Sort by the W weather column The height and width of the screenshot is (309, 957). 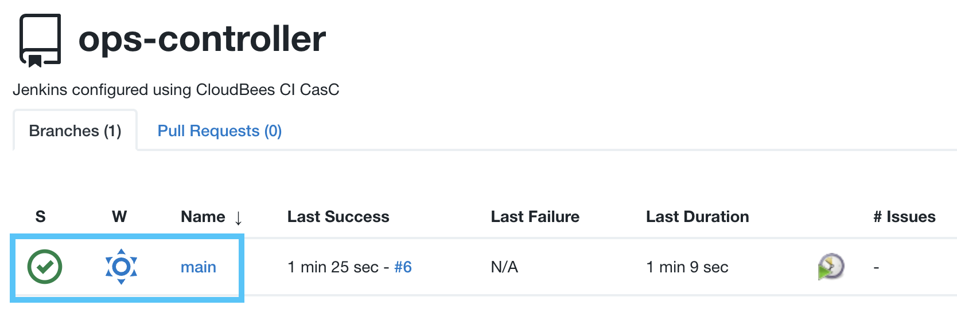click(x=119, y=217)
